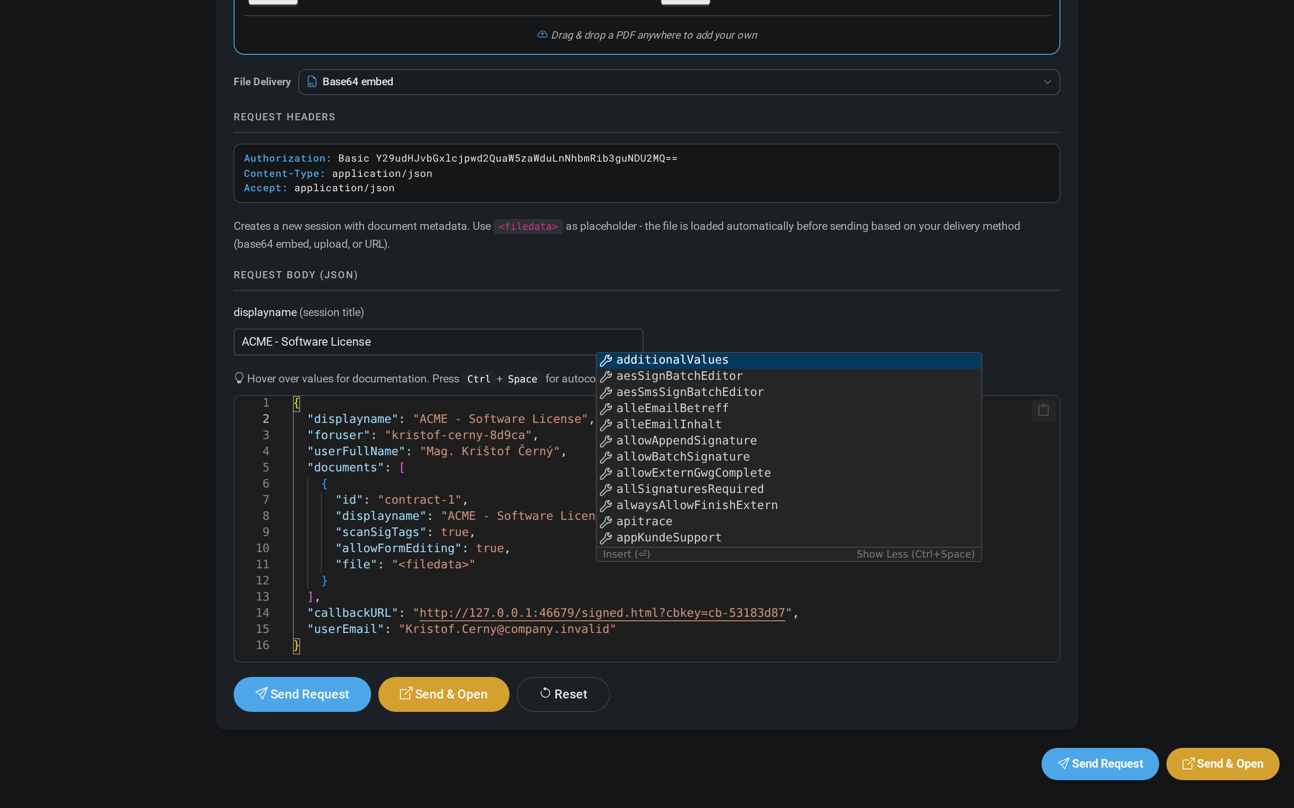
Task: Click the <filedata> placeholder badge
Action: pos(528,227)
